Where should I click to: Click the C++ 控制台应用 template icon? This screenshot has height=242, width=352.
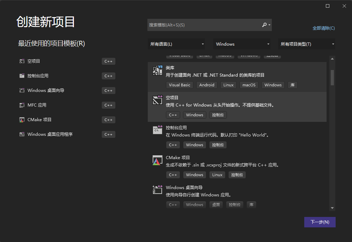157,130
